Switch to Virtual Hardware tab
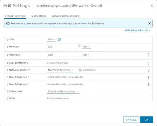The width and height of the screenshot is (157, 126). point(15,16)
